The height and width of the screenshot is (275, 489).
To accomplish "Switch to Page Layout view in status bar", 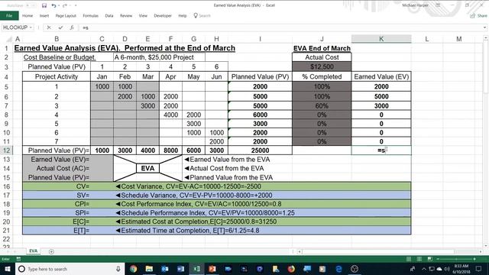I will (419, 259).
